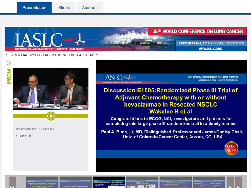The image size is (251, 188).
Task: Open the Abstract tab
Action: point(90,8)
